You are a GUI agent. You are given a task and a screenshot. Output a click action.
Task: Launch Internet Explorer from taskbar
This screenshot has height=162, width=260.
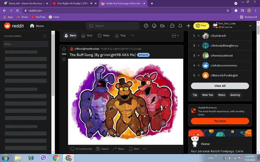[x=31, y=158]
